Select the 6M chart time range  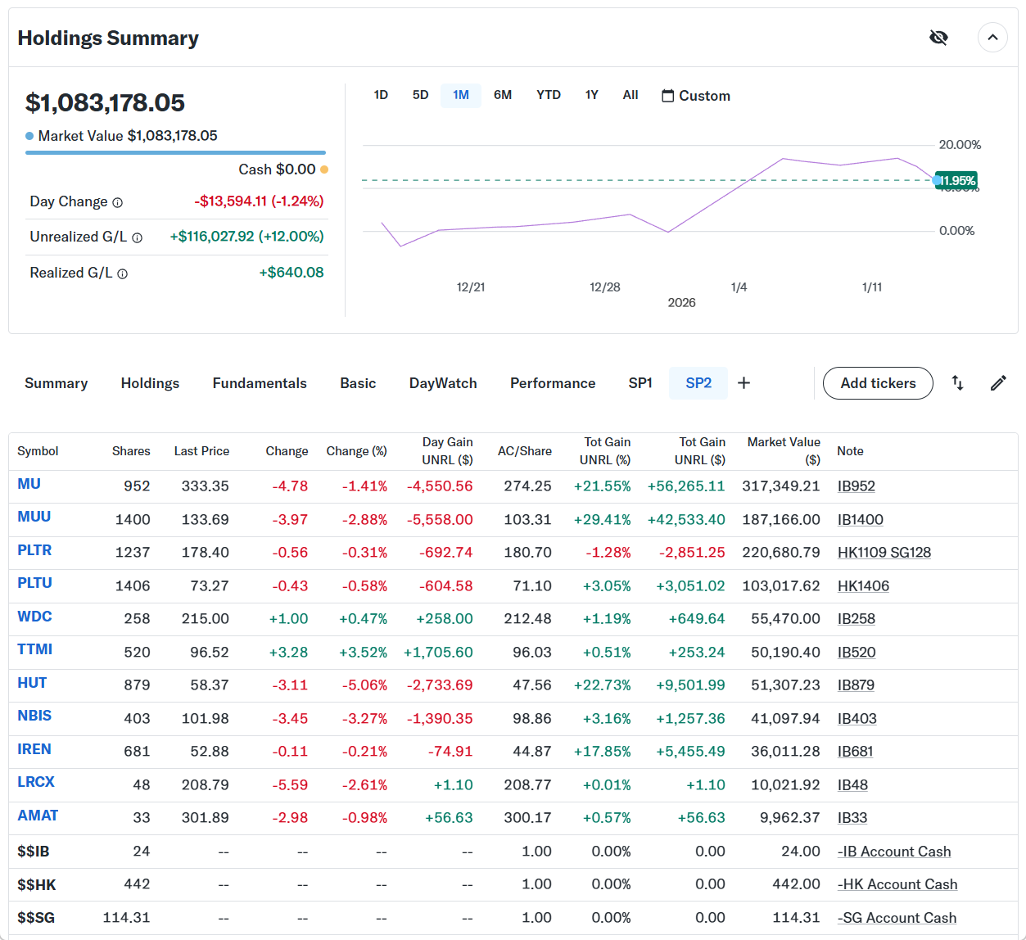(x=502, y=95)
